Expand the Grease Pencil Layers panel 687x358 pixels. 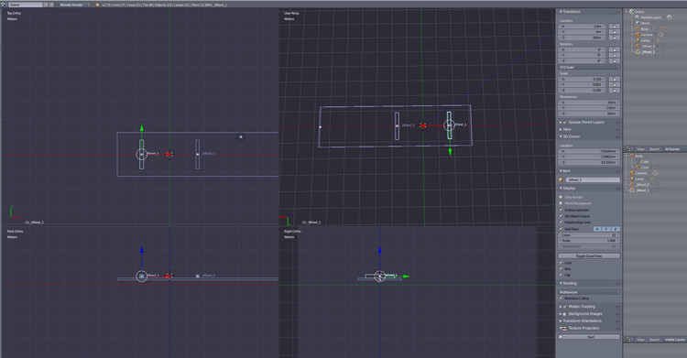(561, 123)
